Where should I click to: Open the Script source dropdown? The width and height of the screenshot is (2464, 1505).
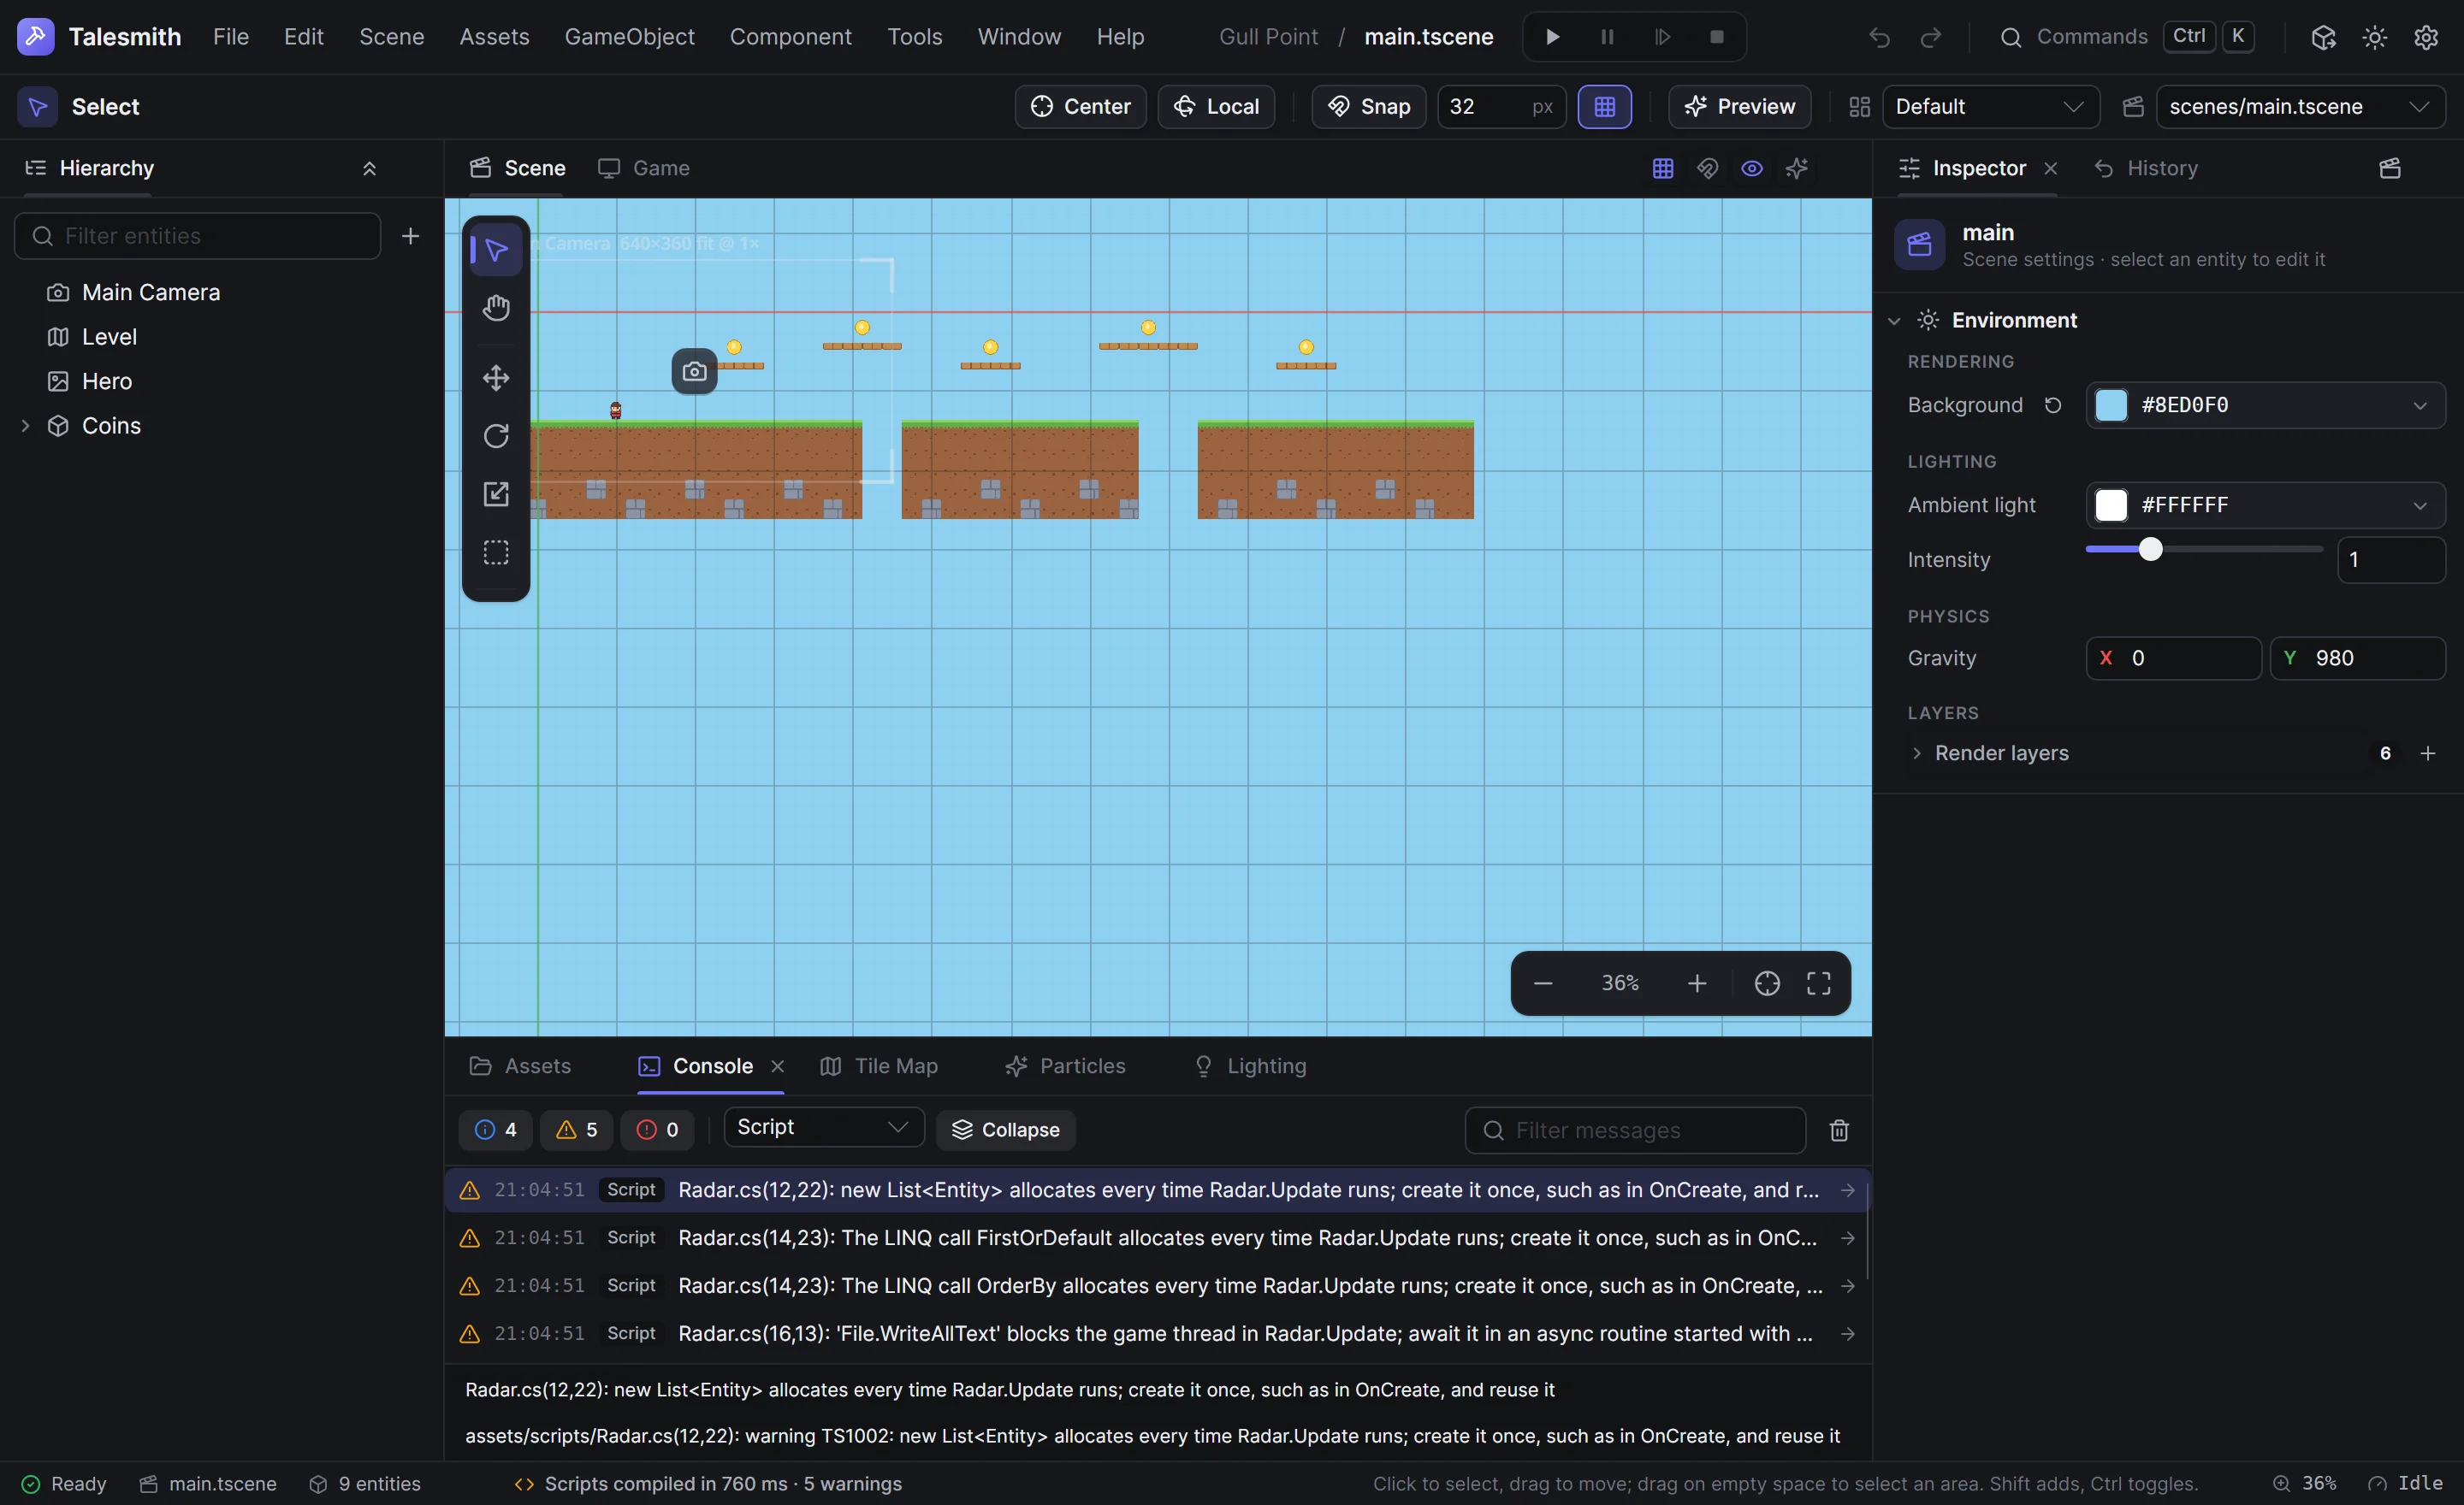point(823,1127)
